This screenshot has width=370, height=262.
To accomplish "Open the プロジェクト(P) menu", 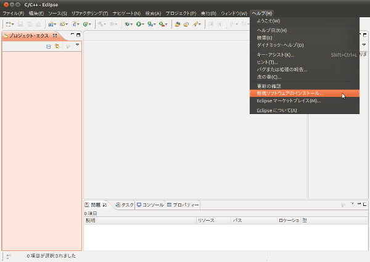I will click(x=181, y=13).
